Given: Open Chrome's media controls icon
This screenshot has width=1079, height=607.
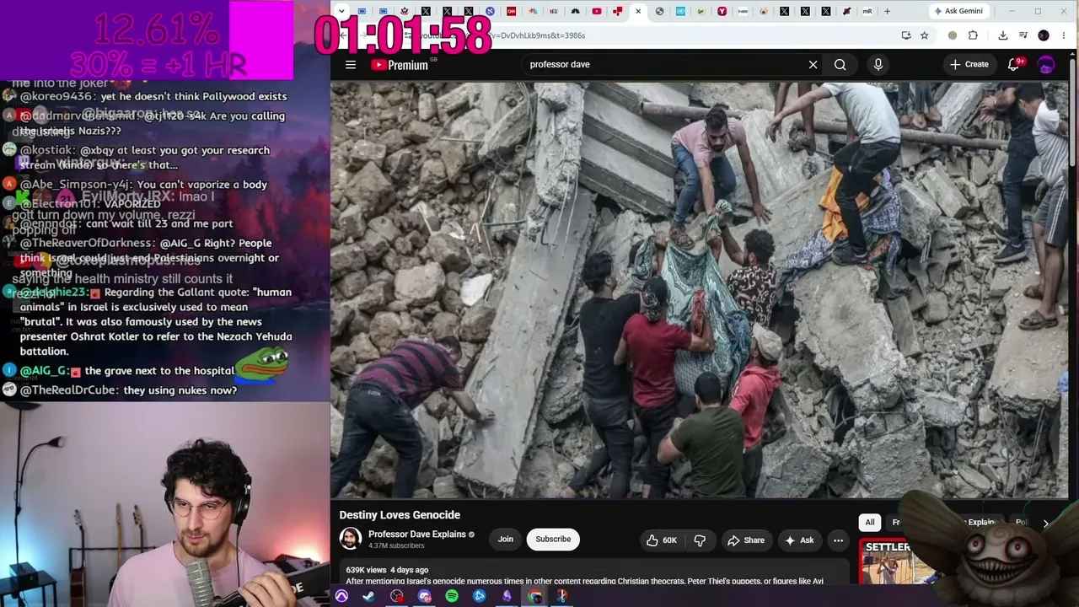Looking at the screenshot, I should tap(1023, 35).
